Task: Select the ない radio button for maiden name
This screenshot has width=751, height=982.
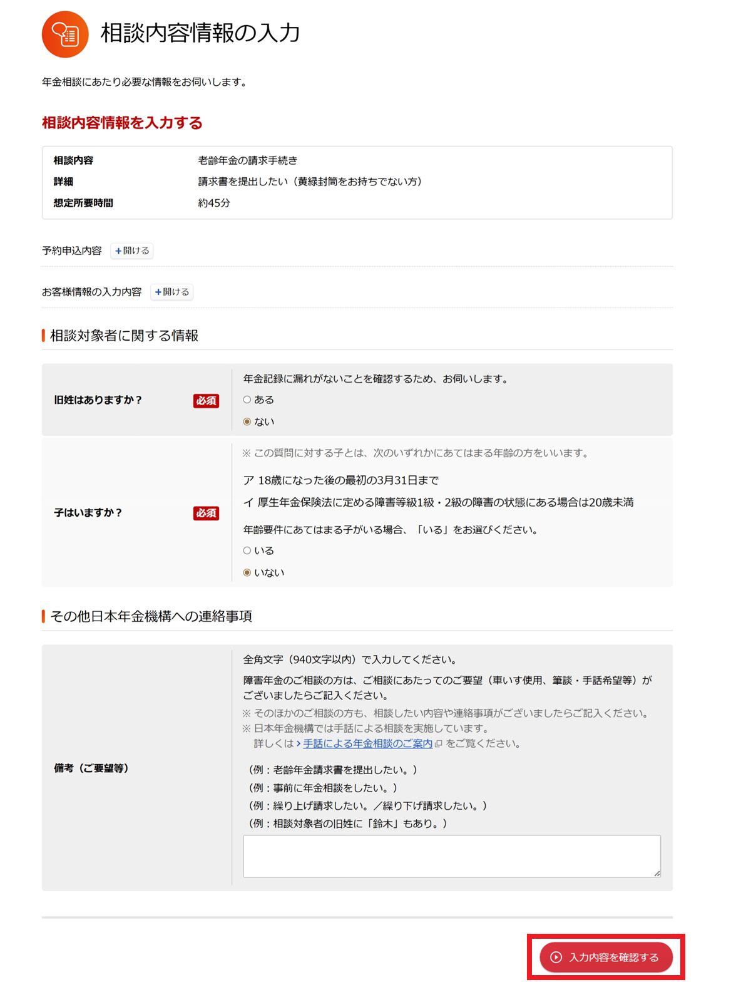Action: tap(247, 421)
